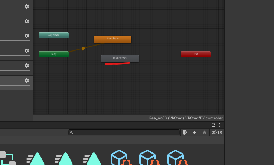Open the third layer's gear settings dropdown
Image resolution: width=274 pixels, height=165 pixels.
pyautogui.click(x=27, y=36)
